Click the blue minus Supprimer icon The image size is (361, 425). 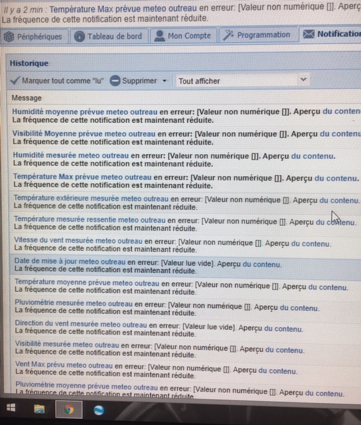[x=115, y=81]
